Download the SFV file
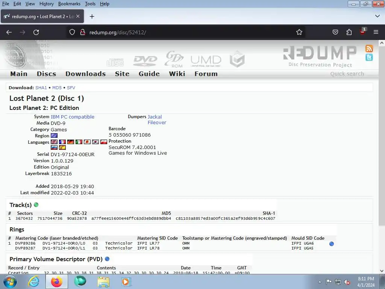This screenshot has height=289, width=385. (71, 88)
